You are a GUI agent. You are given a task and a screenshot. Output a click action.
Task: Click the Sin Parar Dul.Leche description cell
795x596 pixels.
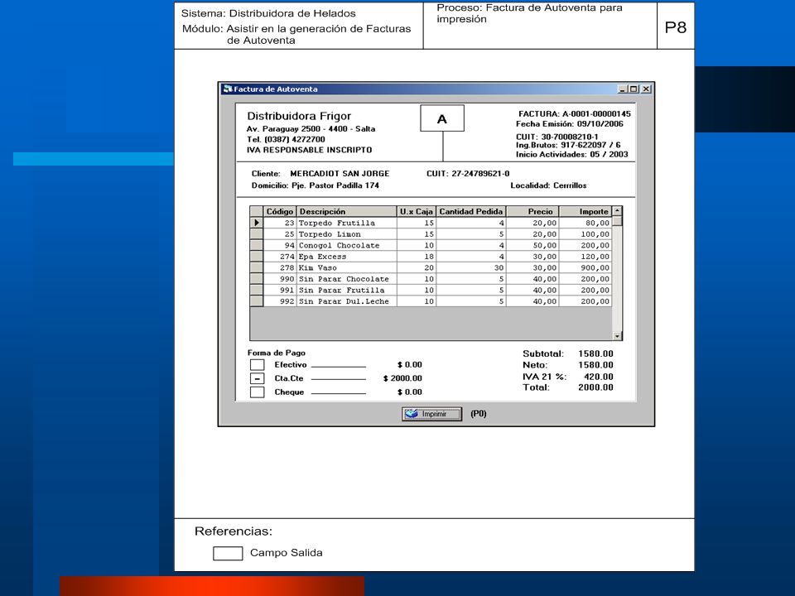pyautogui.click(x=346, y=301)
